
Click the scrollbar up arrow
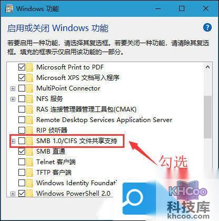pyautogui.click(x=207, y=67)
